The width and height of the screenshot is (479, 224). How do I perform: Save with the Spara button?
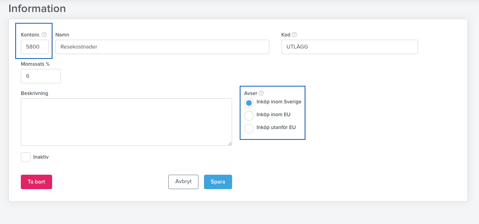[218, 182]
